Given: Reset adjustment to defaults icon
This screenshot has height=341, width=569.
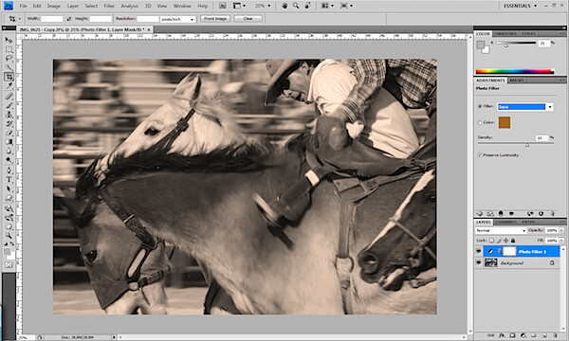Looking at the screenshot, I should pos(541,214).
